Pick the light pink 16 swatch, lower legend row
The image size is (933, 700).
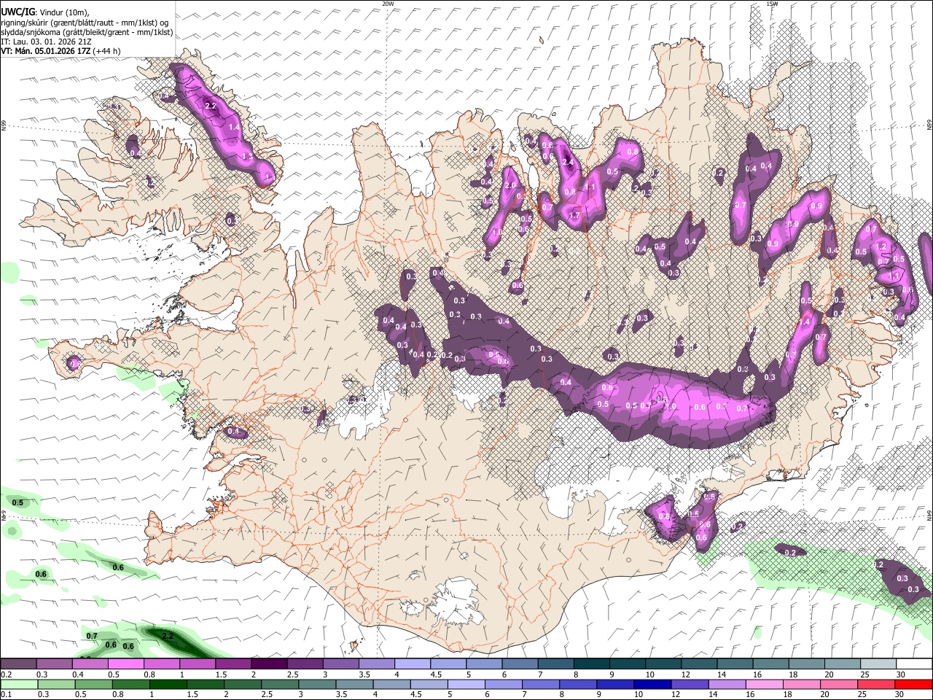click(x=765, y=685)
